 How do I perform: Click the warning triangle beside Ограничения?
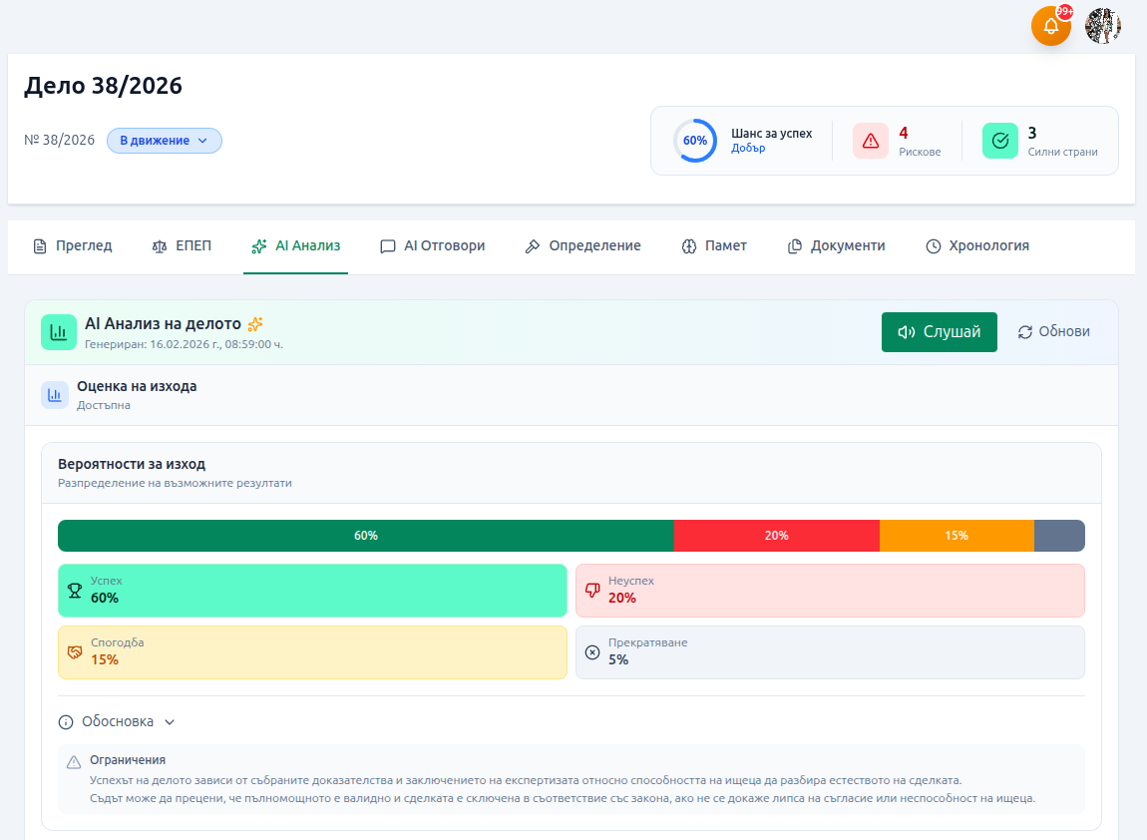coord(74,762)
